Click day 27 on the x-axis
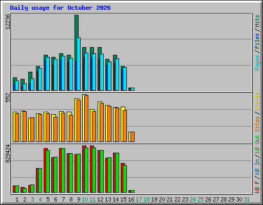Viewport: 263px width, 205px height. point(216,199)
